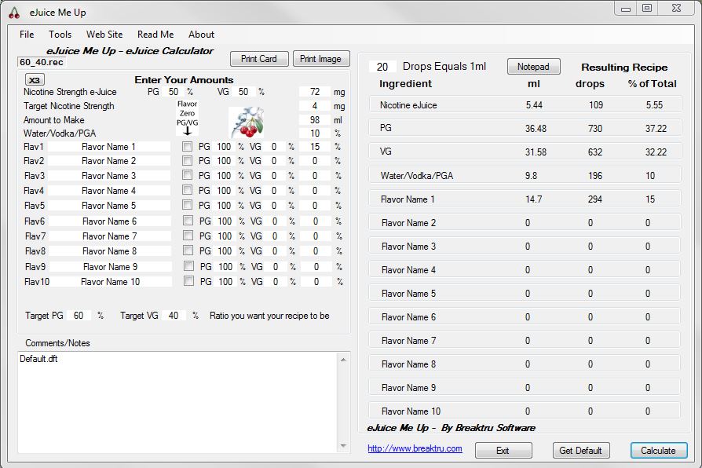Toggle the Flav5 zero PG/VG checkbox

(188, 205)
